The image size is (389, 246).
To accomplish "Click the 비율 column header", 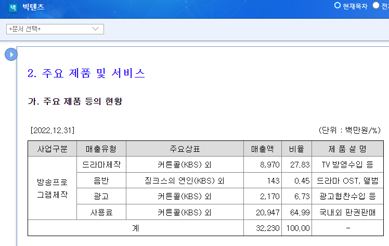I will [296, 149].
